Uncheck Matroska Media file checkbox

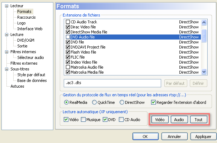point(68,72)
